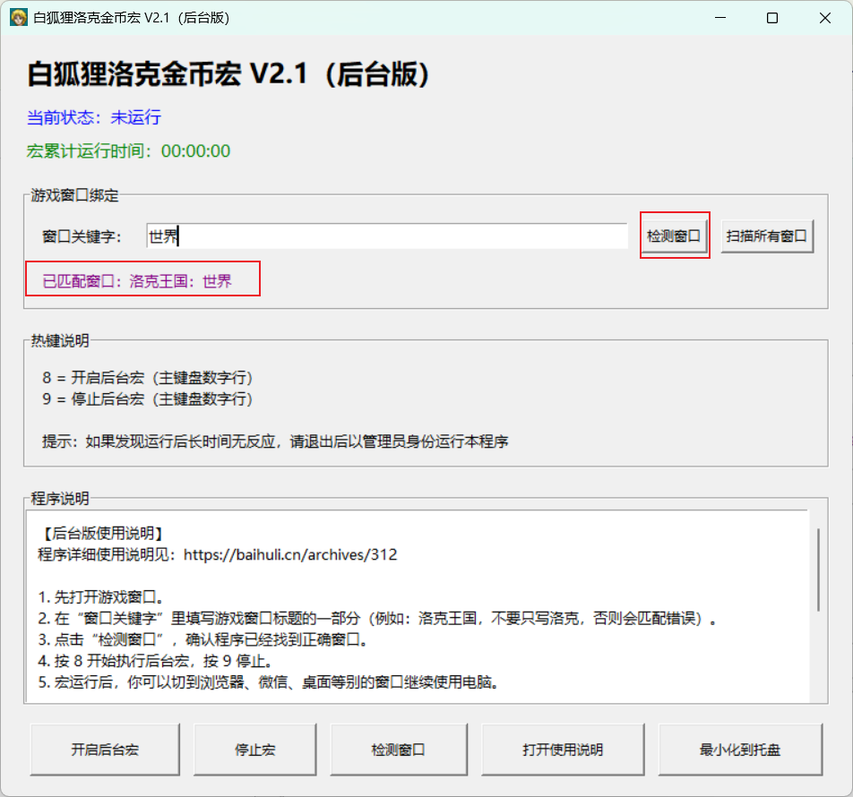Screen dimensions: 853x797
Task: Open the guide via 打开使用说明 button
Action: 563,750
